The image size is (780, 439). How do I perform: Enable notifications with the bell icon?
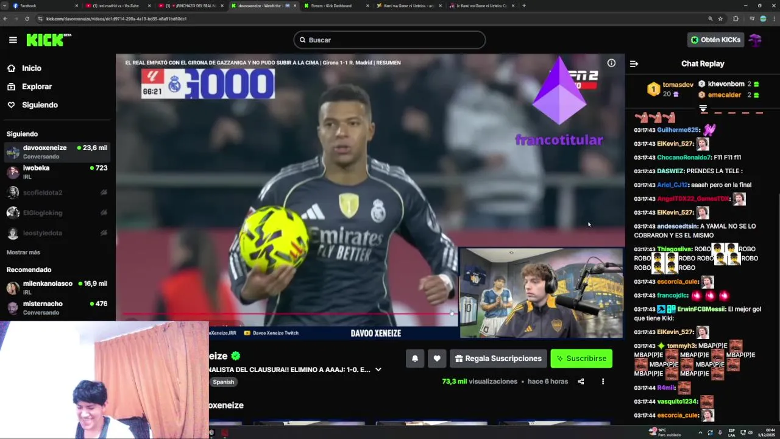[x=415, y=359]
